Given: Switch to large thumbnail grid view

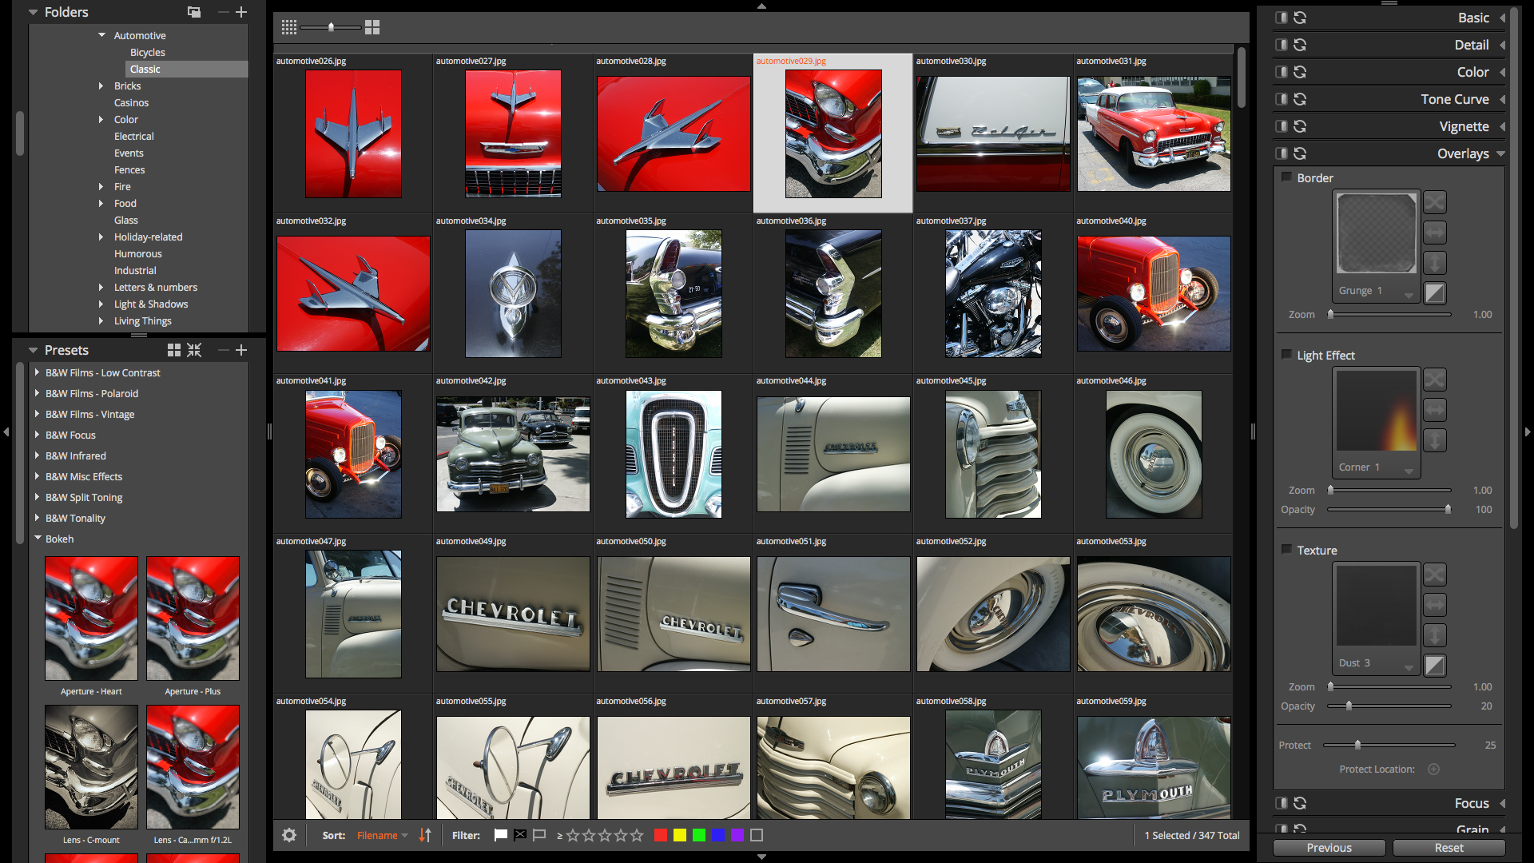Looking at the screenshot, I should click(x=372, y=27).
